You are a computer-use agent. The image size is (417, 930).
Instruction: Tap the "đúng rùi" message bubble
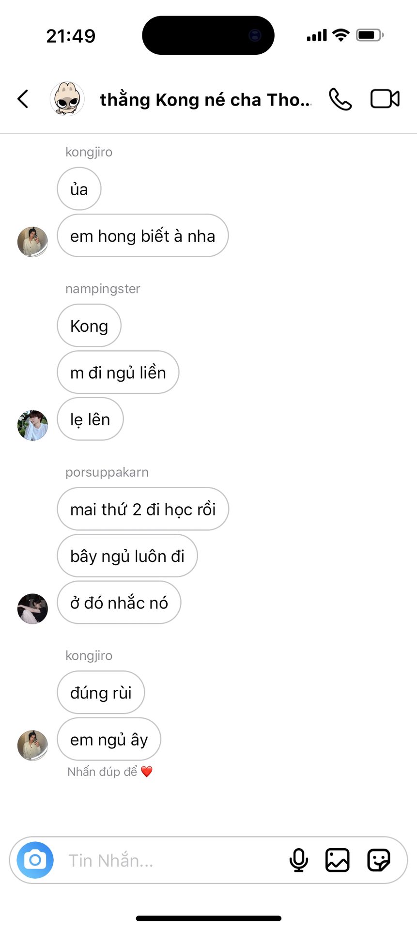pos(101,693)
